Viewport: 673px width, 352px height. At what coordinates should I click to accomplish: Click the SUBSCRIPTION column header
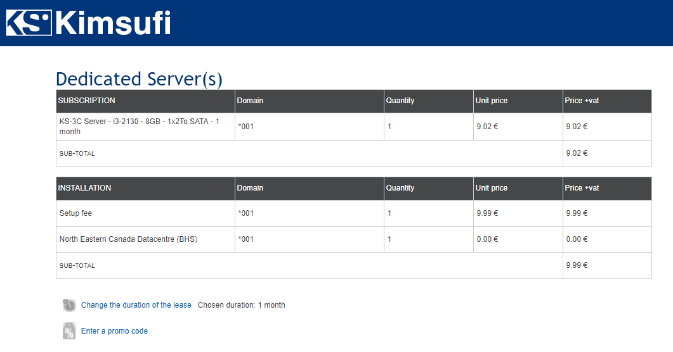pos(87,101)
